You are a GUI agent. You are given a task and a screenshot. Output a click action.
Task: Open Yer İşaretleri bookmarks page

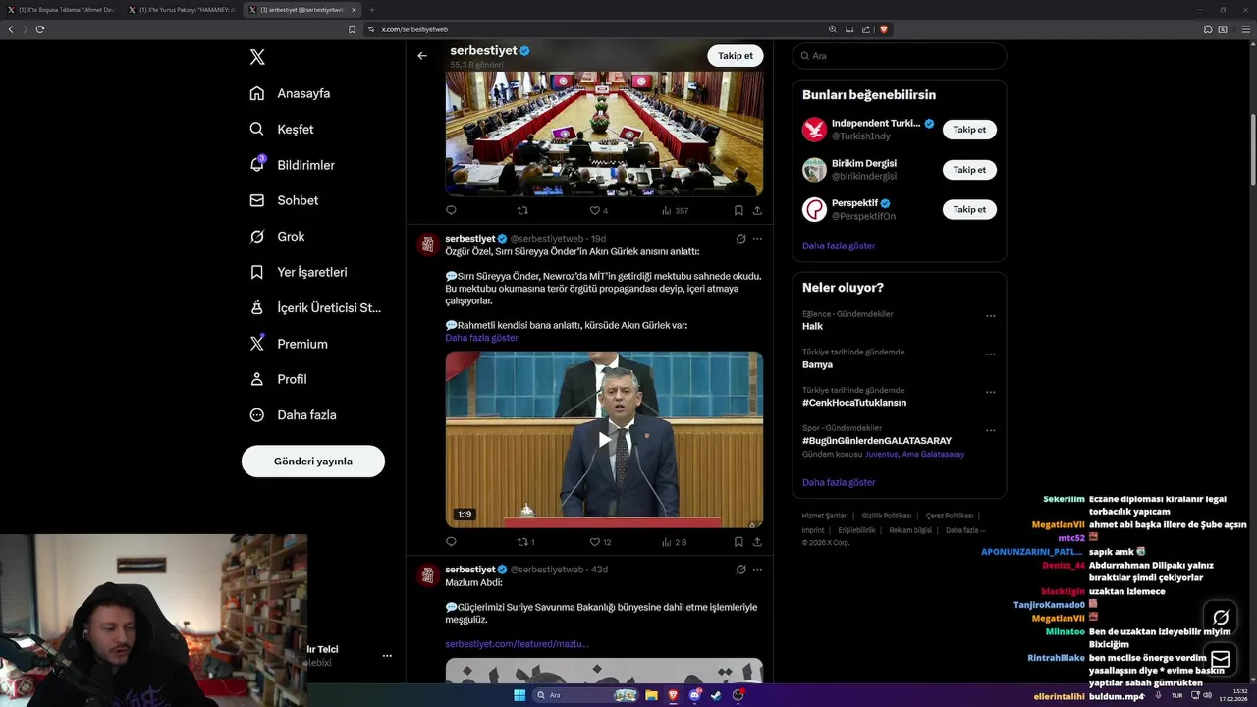tap(298, 272)
